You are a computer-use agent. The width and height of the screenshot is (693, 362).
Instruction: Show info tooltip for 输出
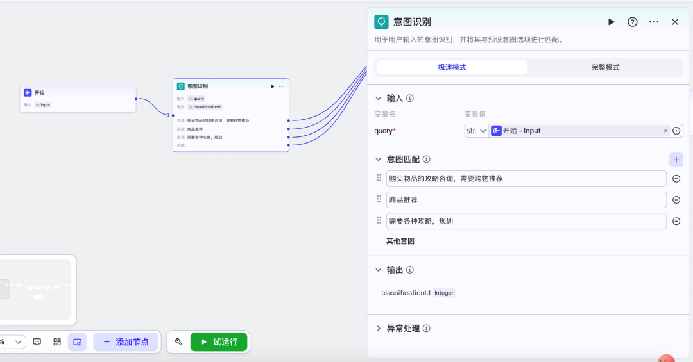(x=410, y=270)
